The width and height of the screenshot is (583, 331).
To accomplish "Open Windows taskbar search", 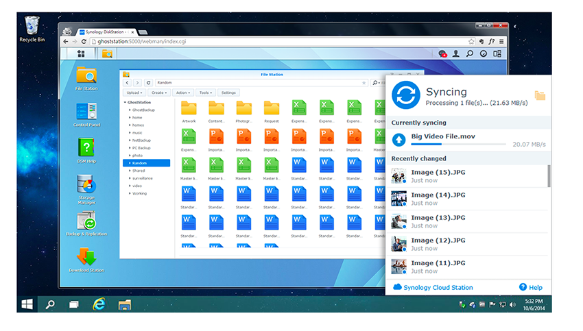I will tap(50, 305).
